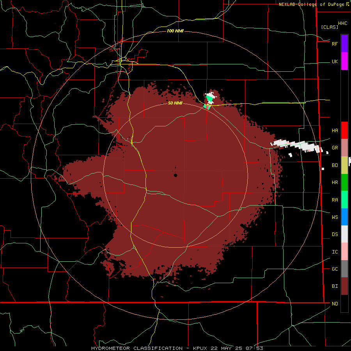Viewport: 351px width, 351px height.
Task: Click the black radar site dot at center
Action: [175, 175]
